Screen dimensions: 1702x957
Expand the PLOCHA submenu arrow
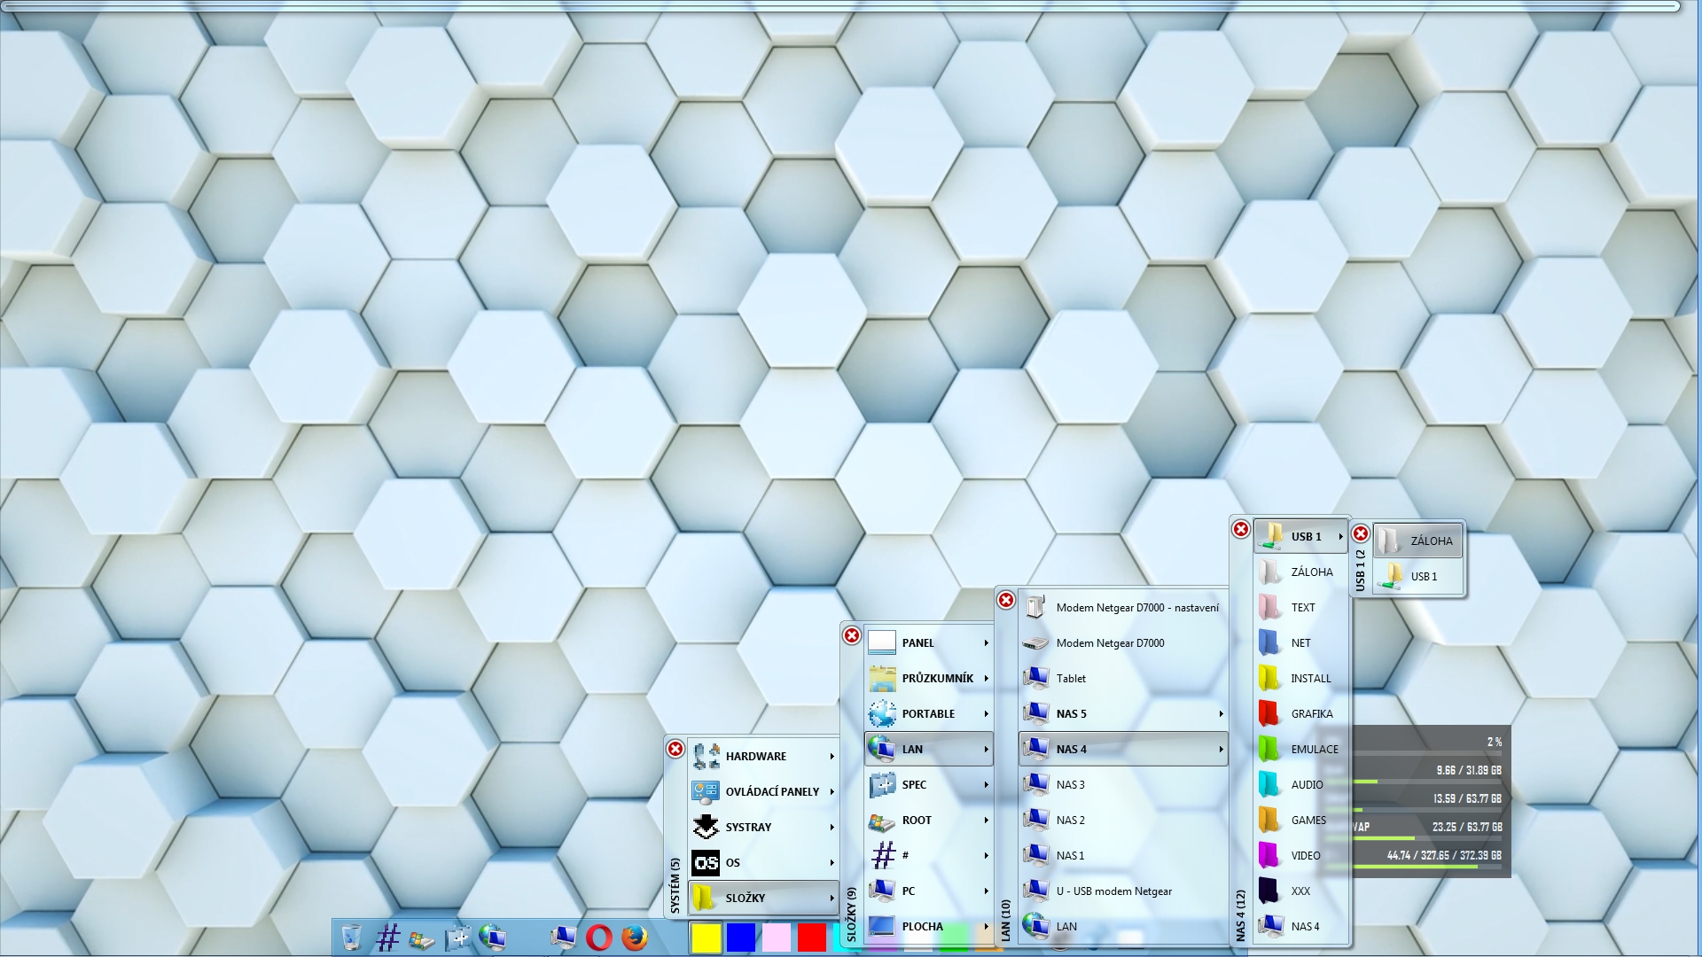[x=986, y=927]
